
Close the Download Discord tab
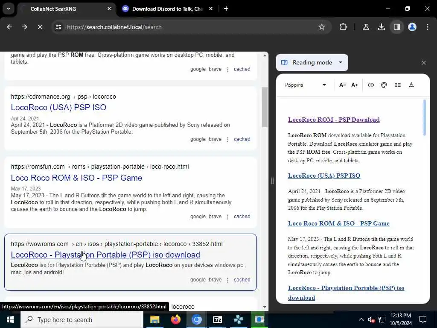coord(211,9)
